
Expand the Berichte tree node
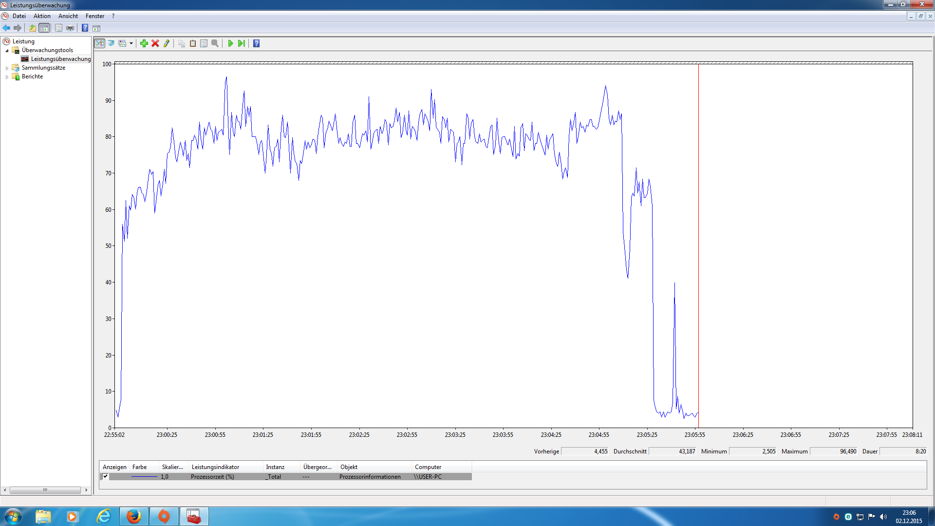coord(7,77)
